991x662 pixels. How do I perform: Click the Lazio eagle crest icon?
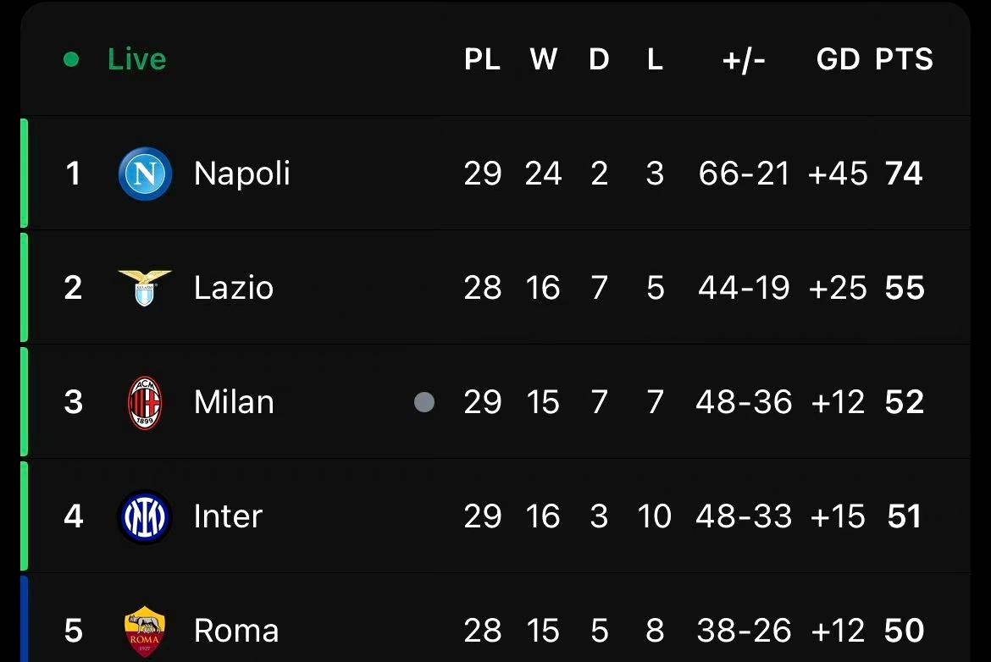145,288
